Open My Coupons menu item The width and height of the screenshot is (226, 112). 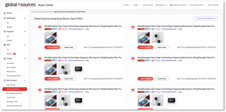pos(11,67)
